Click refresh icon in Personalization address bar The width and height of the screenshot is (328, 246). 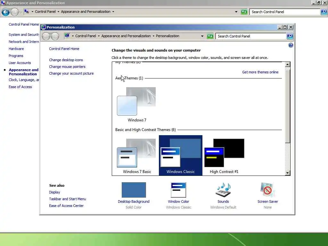click(x=210, y=36)
